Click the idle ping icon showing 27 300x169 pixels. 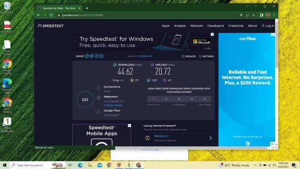pos(132,80)
